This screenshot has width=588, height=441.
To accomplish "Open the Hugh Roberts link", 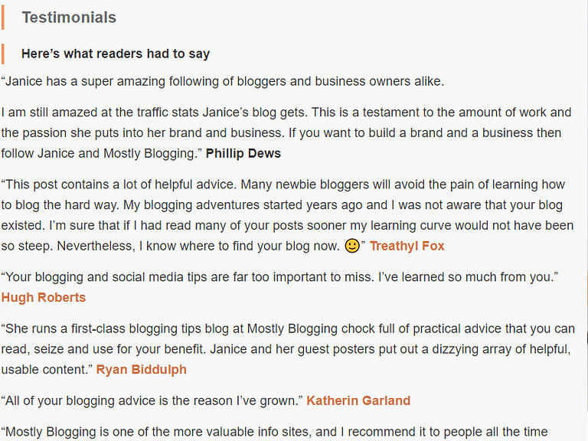I will click(44, 297).
